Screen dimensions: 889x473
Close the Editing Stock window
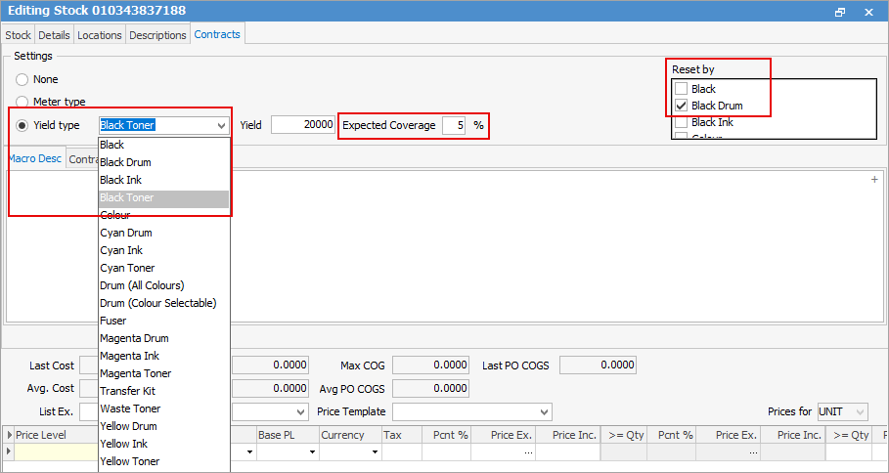click(x=868, y=12)
